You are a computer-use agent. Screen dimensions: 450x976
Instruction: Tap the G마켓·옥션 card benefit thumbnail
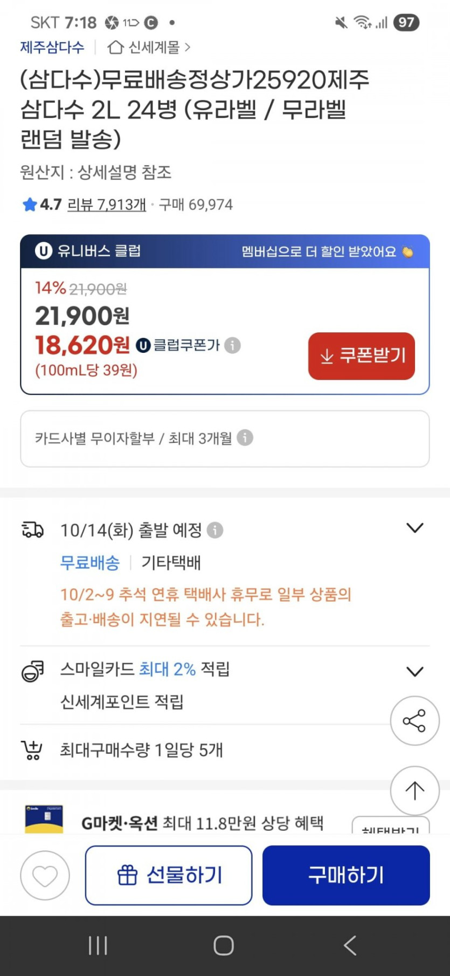pyautogui.click(x=44, y=819)
